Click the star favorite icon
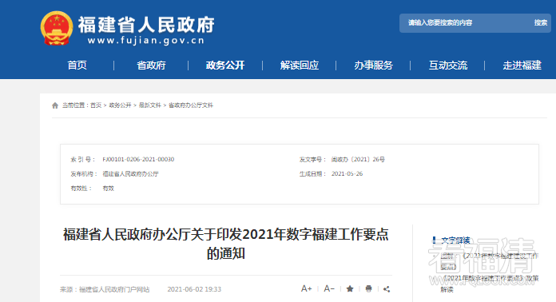This screenshot has height=302, width=556. (x=350, y=289)
